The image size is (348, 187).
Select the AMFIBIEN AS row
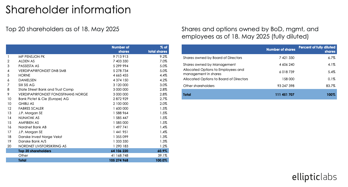[28, 123]
